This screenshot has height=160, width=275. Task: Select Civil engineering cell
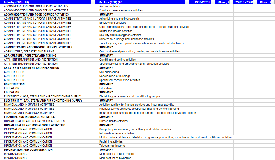pos(142,72)
